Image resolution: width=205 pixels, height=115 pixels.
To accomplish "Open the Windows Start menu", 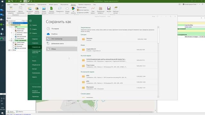I will point(2,1).
